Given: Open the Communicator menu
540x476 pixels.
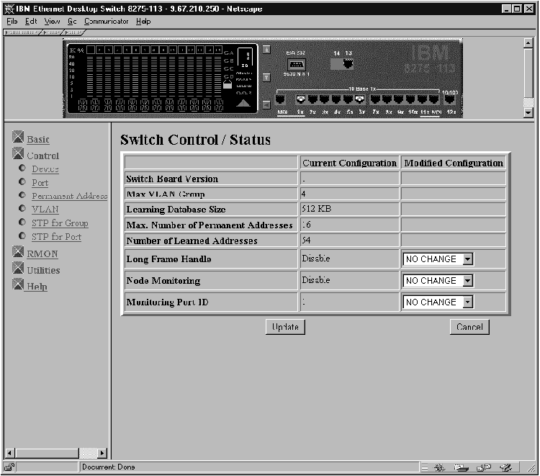Looking at the screenshot, I should [x=107, y=22].
